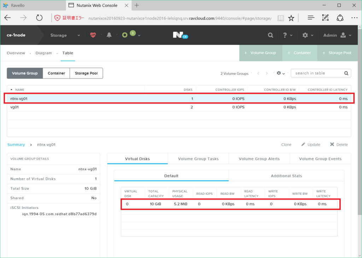Open the Volume Group Tasks tab
The width and height of the screenshot is (362, 258).
198,159
